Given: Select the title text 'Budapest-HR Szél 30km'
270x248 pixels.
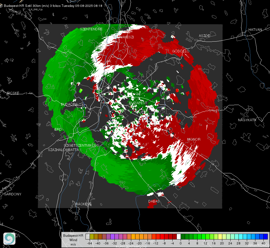Looking at the screenshot, I should (22, 6).
